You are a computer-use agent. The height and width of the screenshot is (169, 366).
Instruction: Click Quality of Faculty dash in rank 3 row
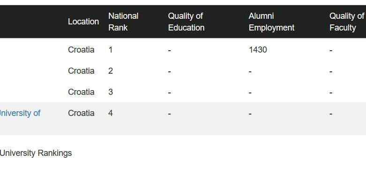click(x=331, y=92)
